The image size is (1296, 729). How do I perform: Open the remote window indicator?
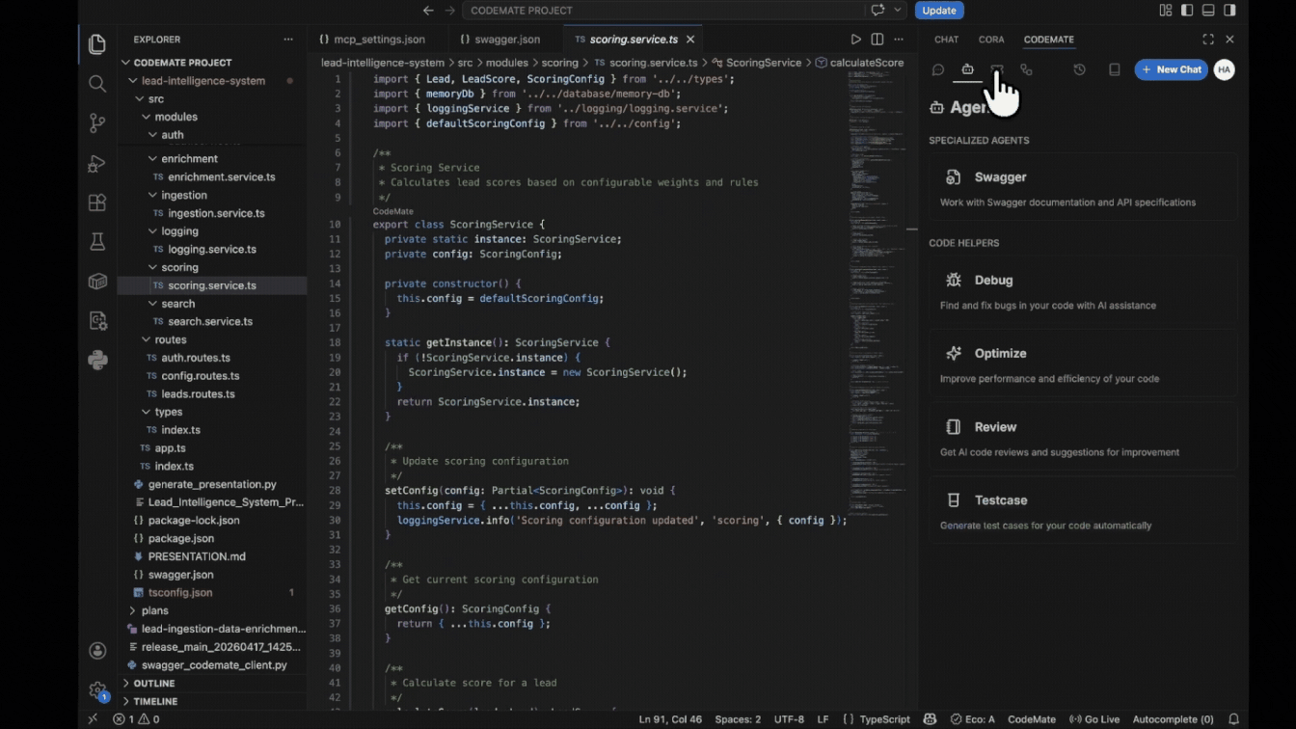(93, 719)
